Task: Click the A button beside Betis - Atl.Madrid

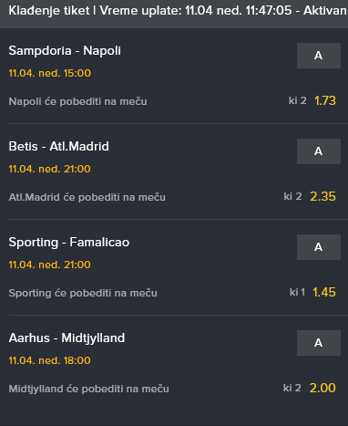Action: [319, 151]
